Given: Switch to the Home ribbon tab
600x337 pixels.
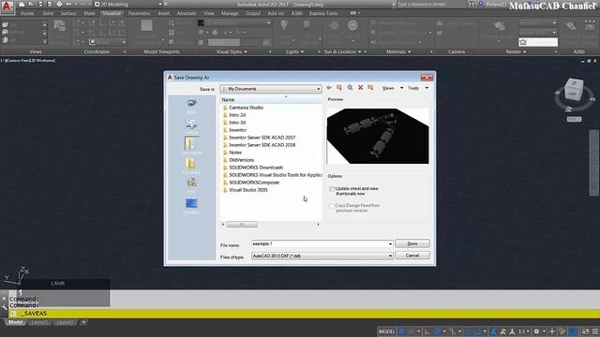Looking at the screenshot, I should [x=27, y=13].
